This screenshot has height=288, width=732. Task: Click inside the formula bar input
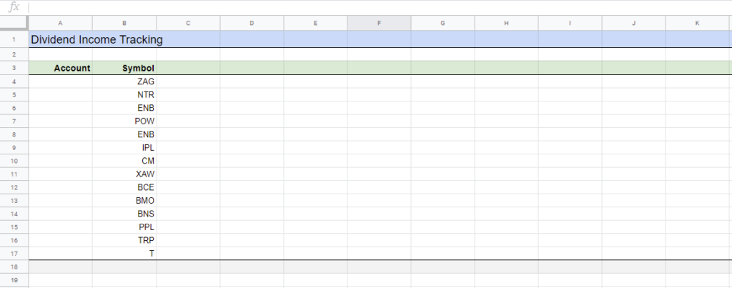[x=380, y=7]
